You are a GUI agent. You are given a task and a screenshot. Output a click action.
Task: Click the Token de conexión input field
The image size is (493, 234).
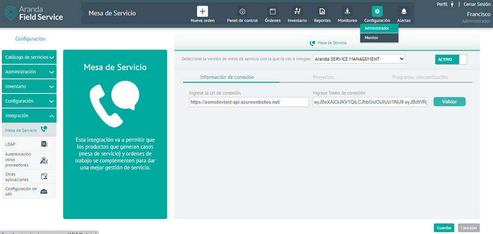pyautogui.click(x=370, y=102)
